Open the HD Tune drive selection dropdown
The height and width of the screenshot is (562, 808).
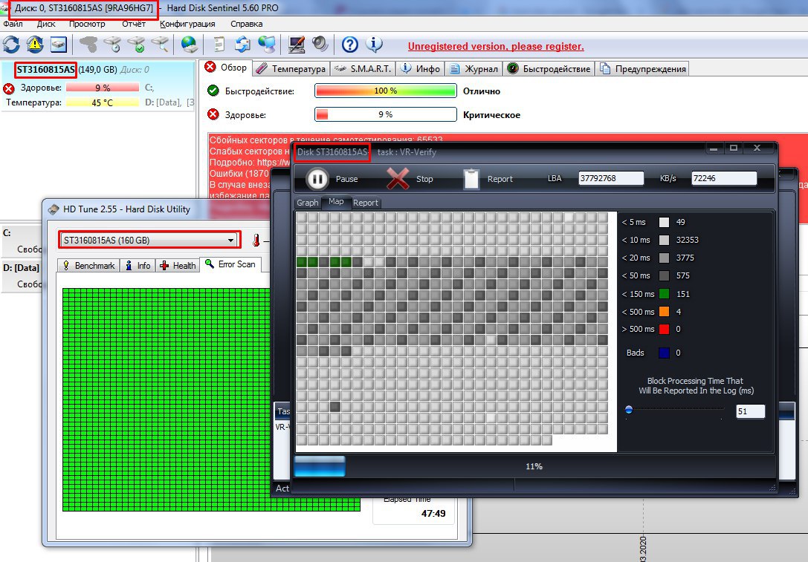(x=149, y=240)
